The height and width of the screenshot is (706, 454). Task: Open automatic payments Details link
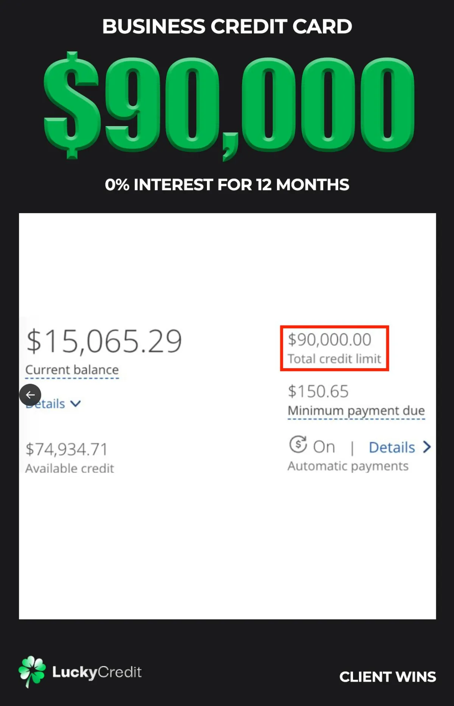click(x=392, y=447)
